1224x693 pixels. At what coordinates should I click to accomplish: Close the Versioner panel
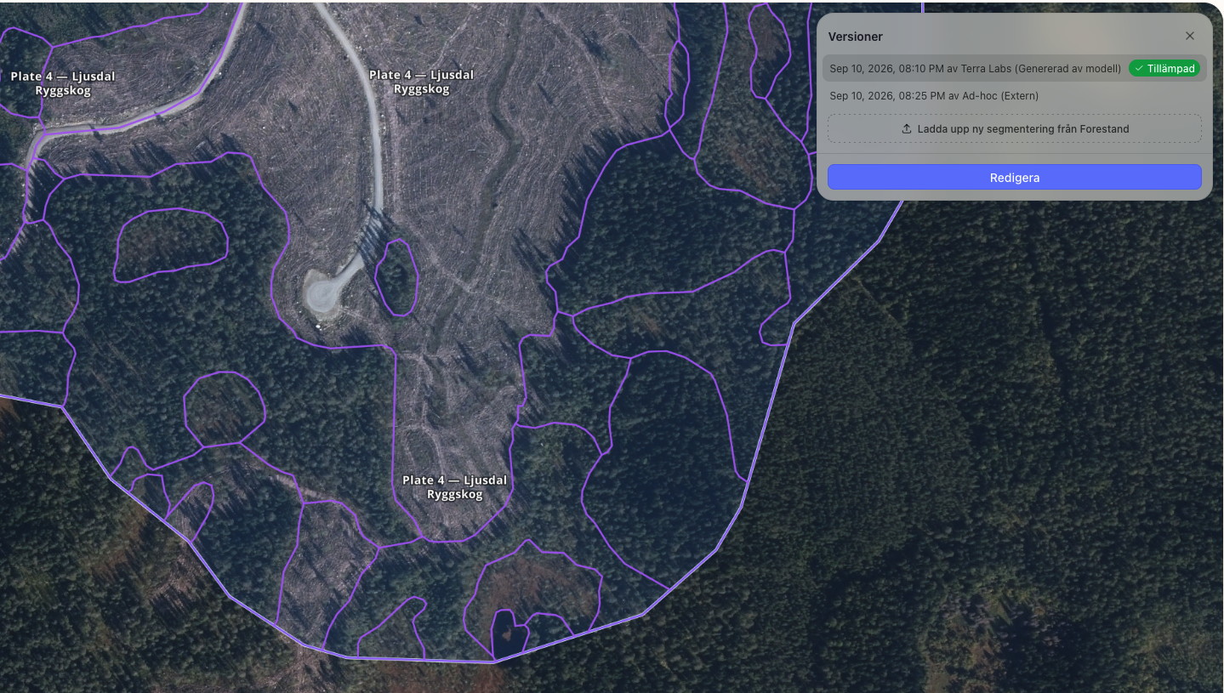coord(1190,36)
